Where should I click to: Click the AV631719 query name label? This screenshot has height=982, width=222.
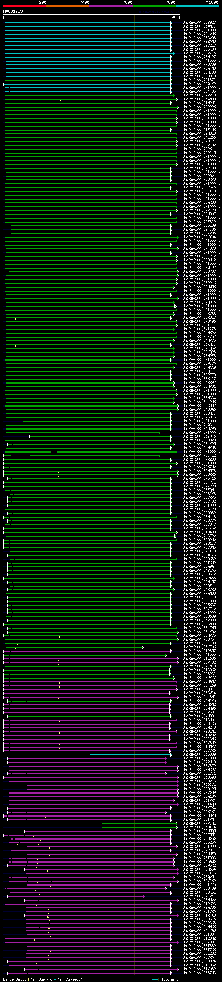[x=13, y=11]
